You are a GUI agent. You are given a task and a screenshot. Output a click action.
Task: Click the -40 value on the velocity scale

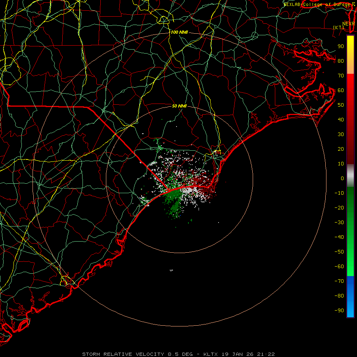pyautogui.click(x=339, y=237)
